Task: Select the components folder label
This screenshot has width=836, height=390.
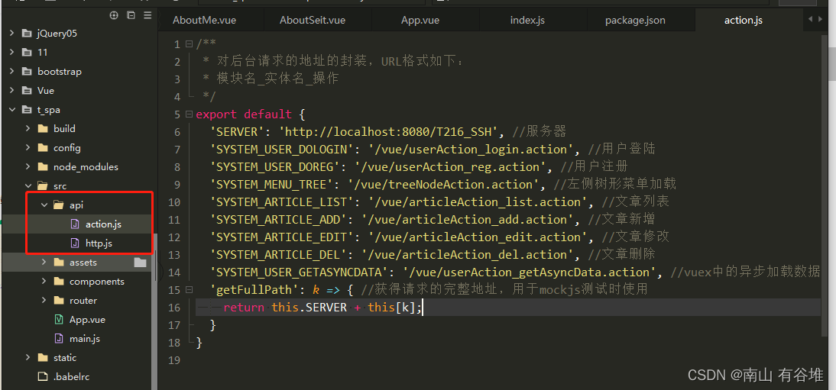Action: point(96,282)
